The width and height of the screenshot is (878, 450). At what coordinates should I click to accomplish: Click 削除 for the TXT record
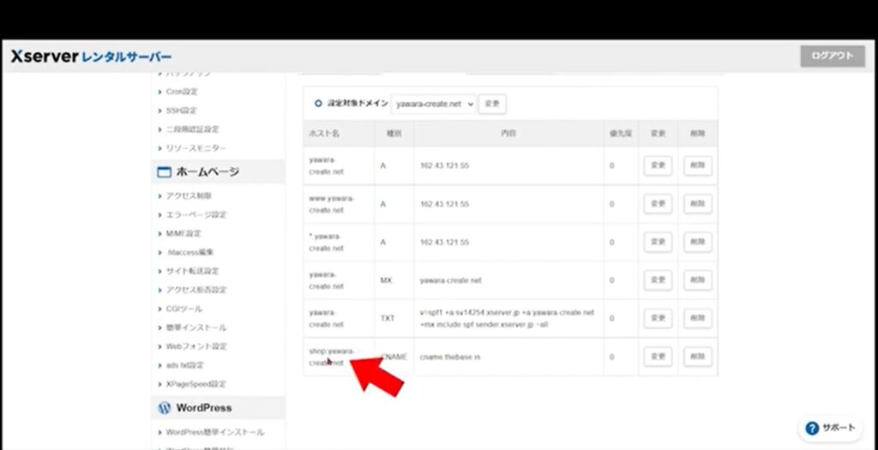click(698, 319)
